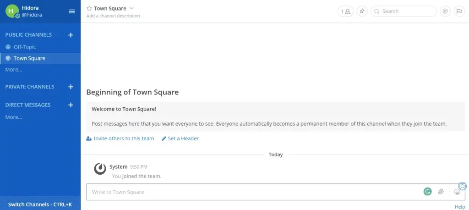
Task: Click Invite others to this team
Action: [x=124, y=138]
